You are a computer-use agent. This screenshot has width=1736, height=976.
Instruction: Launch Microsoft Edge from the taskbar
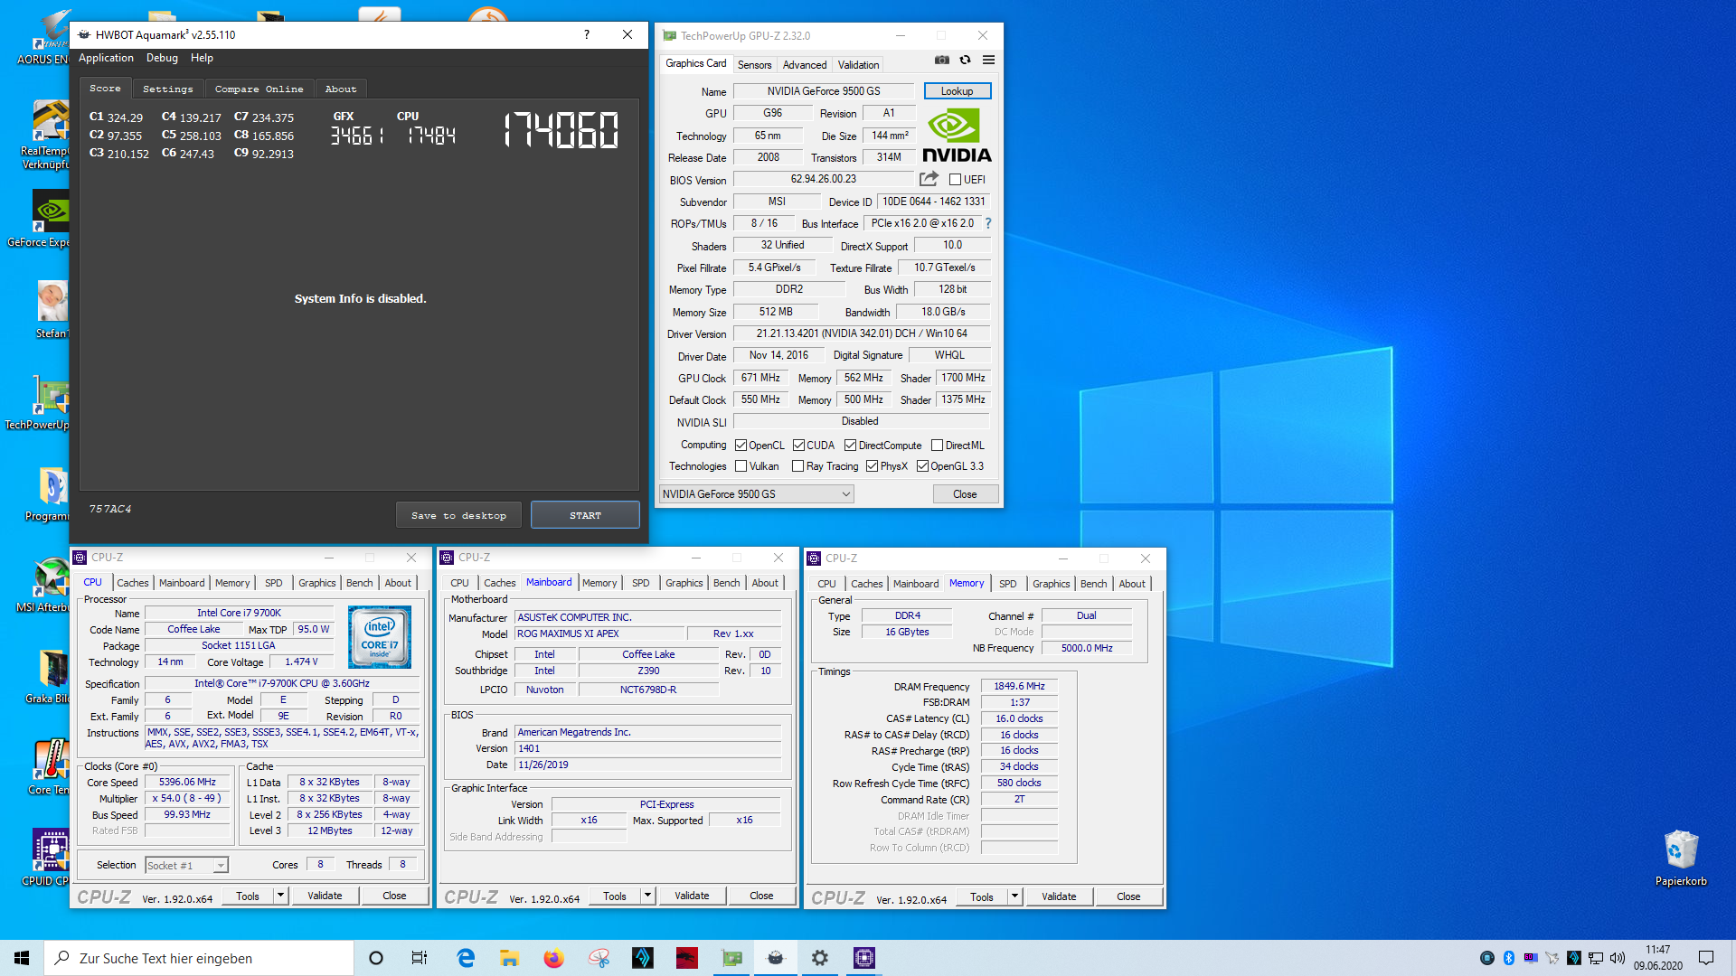(x=466, y=958)
